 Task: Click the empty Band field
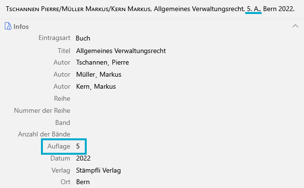click(186, 122)
